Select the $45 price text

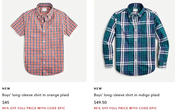click(6, 102)
